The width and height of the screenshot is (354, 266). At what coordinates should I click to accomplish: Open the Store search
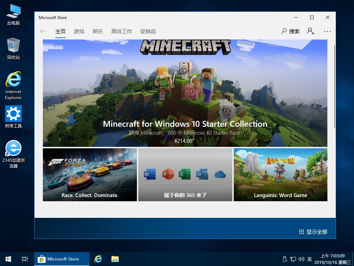290,31
